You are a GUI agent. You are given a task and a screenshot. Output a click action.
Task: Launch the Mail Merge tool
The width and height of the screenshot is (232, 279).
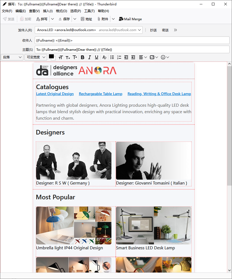coord(130,19)
